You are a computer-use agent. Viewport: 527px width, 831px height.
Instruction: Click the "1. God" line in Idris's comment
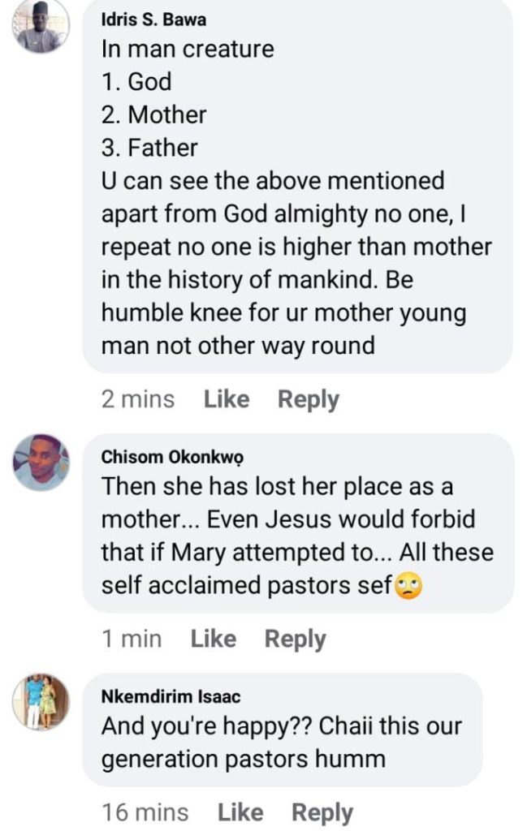click(136, 82)
